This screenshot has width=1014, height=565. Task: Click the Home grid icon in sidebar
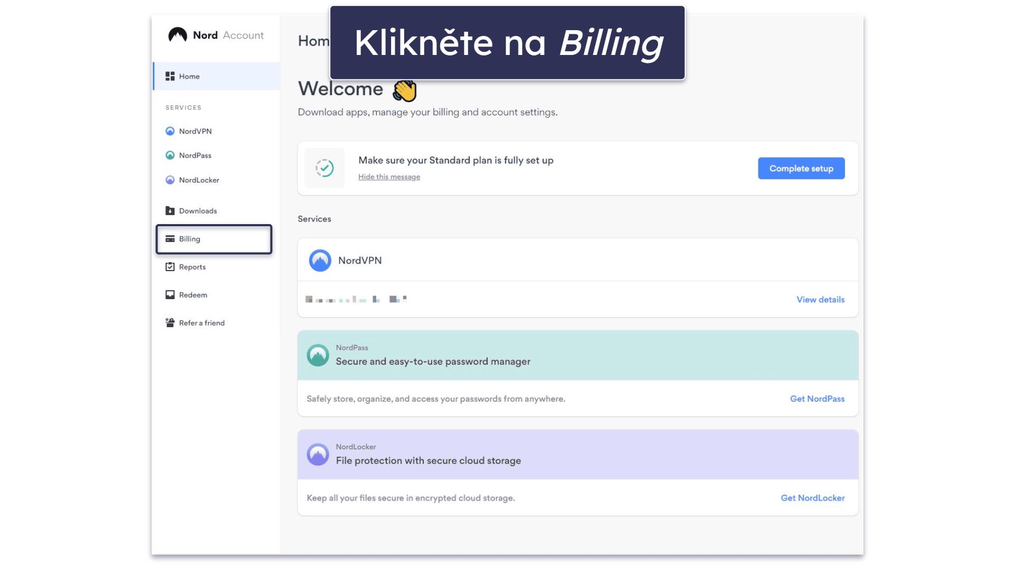pos(170,76)
